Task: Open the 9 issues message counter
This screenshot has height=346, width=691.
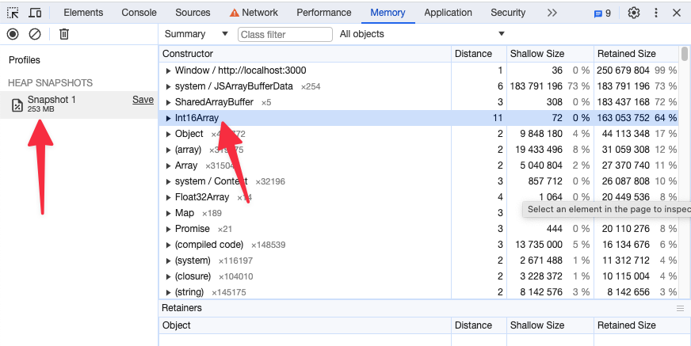Action: (x=602, y=13)
